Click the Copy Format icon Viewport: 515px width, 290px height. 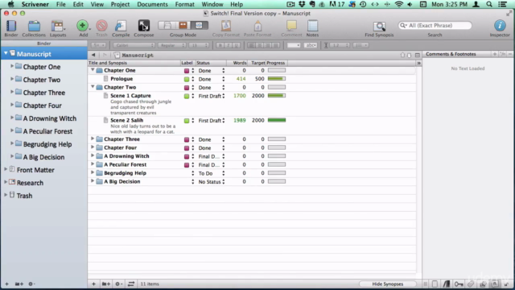pyautogui.click(x=225, y=26)
